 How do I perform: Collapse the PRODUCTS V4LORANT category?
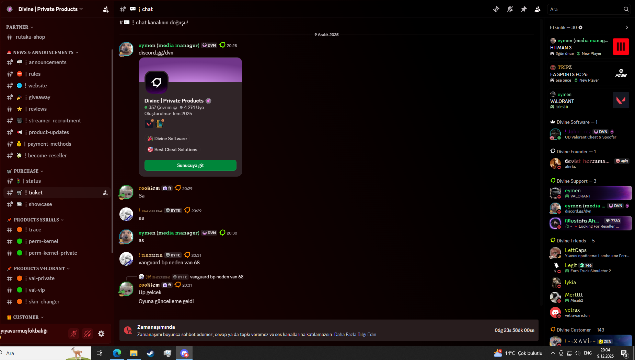tap(38, 268)
